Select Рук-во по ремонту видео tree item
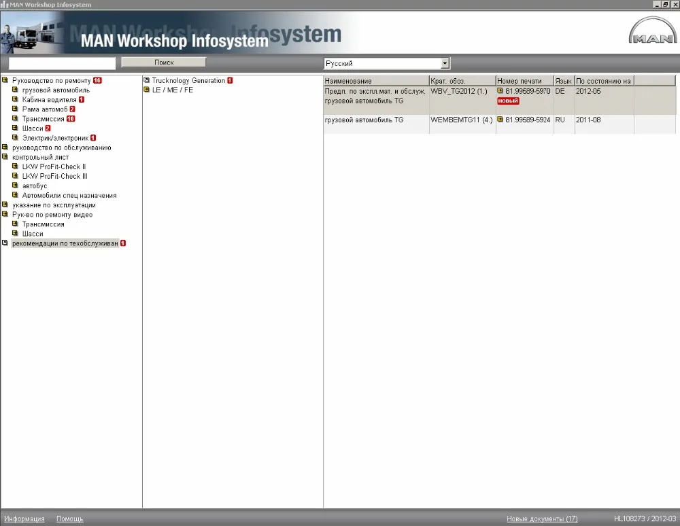 (52, 214)
